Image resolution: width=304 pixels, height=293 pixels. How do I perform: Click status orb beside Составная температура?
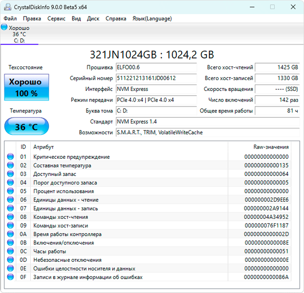tap(10, 166)
